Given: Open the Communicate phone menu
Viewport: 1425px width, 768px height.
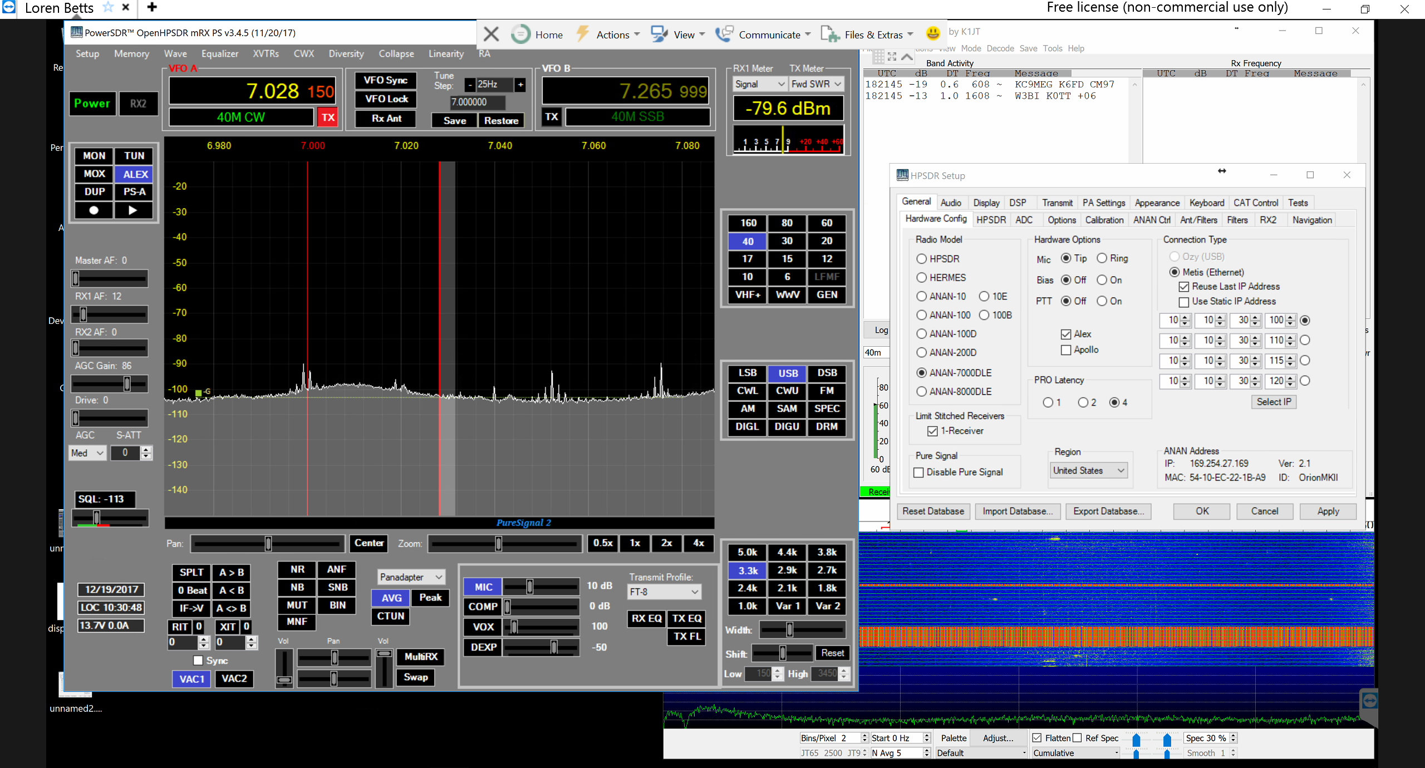Looking at the screenshot, I should click(763, 35).
